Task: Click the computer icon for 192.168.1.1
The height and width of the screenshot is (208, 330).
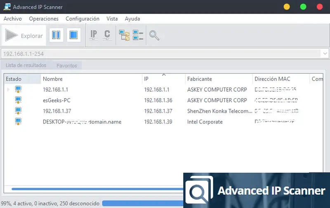Action: pyautogui.click(x=18, y=89)
